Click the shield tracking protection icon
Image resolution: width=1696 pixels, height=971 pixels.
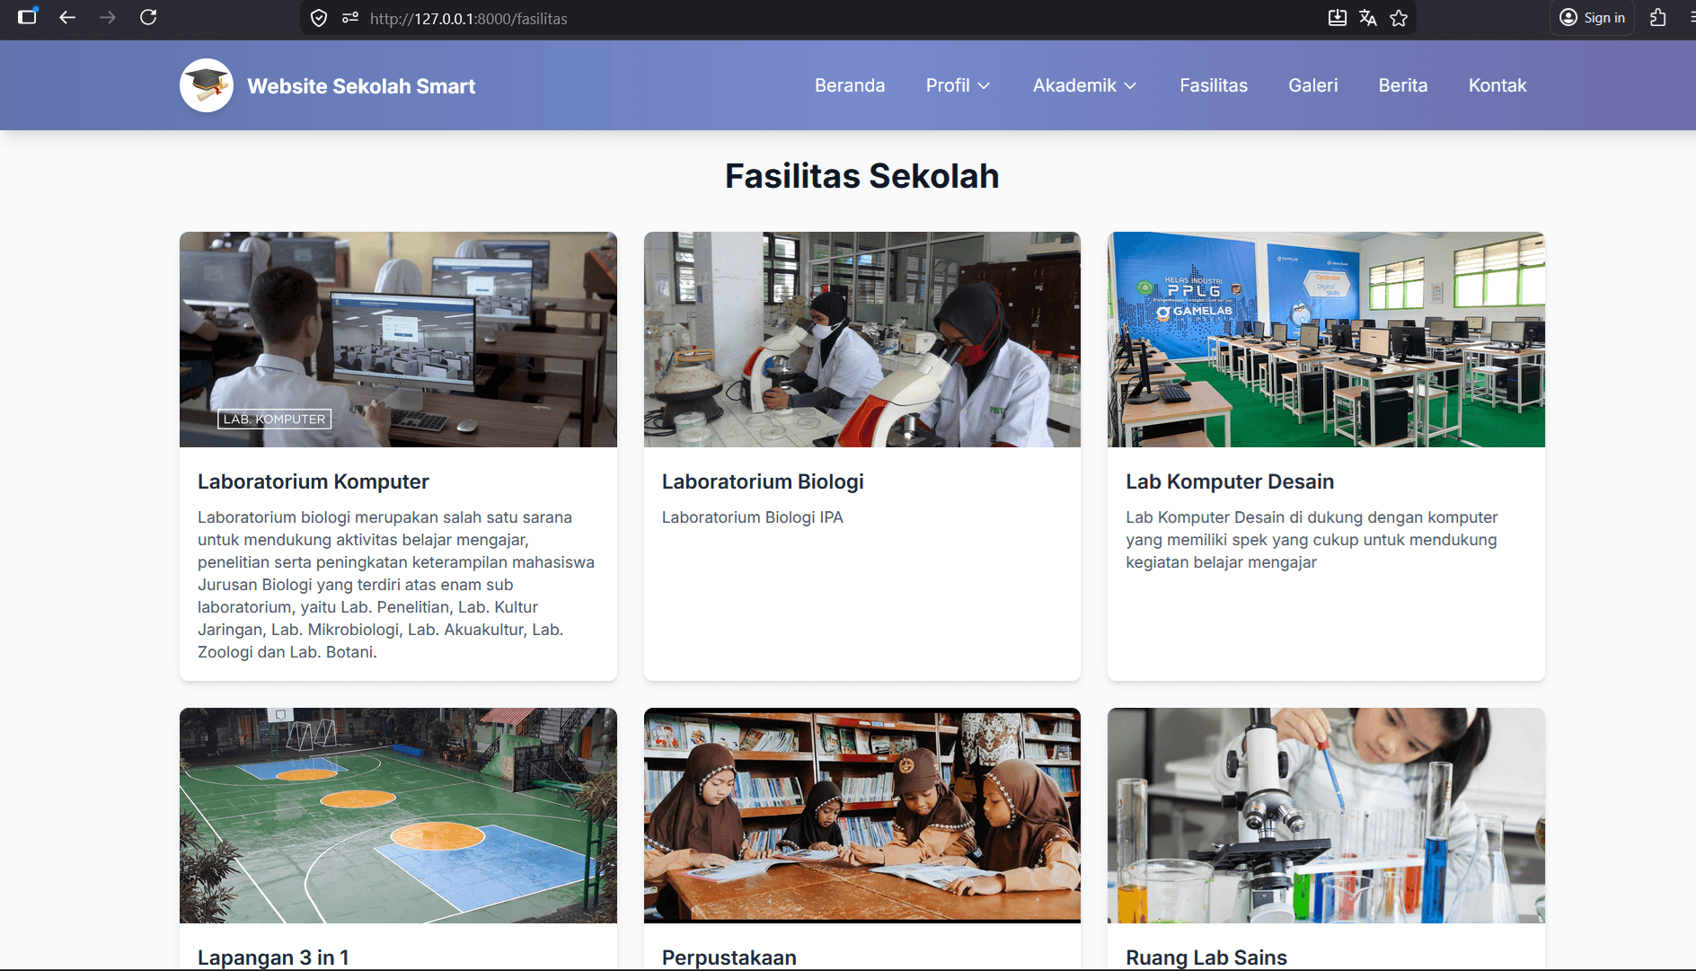319,18
